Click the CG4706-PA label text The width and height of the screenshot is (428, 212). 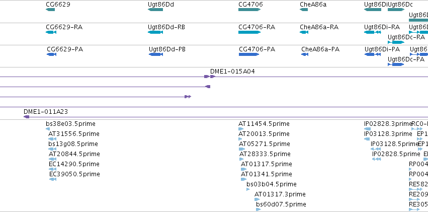pos(257,49)
